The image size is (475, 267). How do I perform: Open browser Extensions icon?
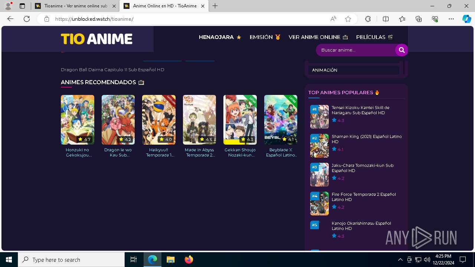(368, 19)
